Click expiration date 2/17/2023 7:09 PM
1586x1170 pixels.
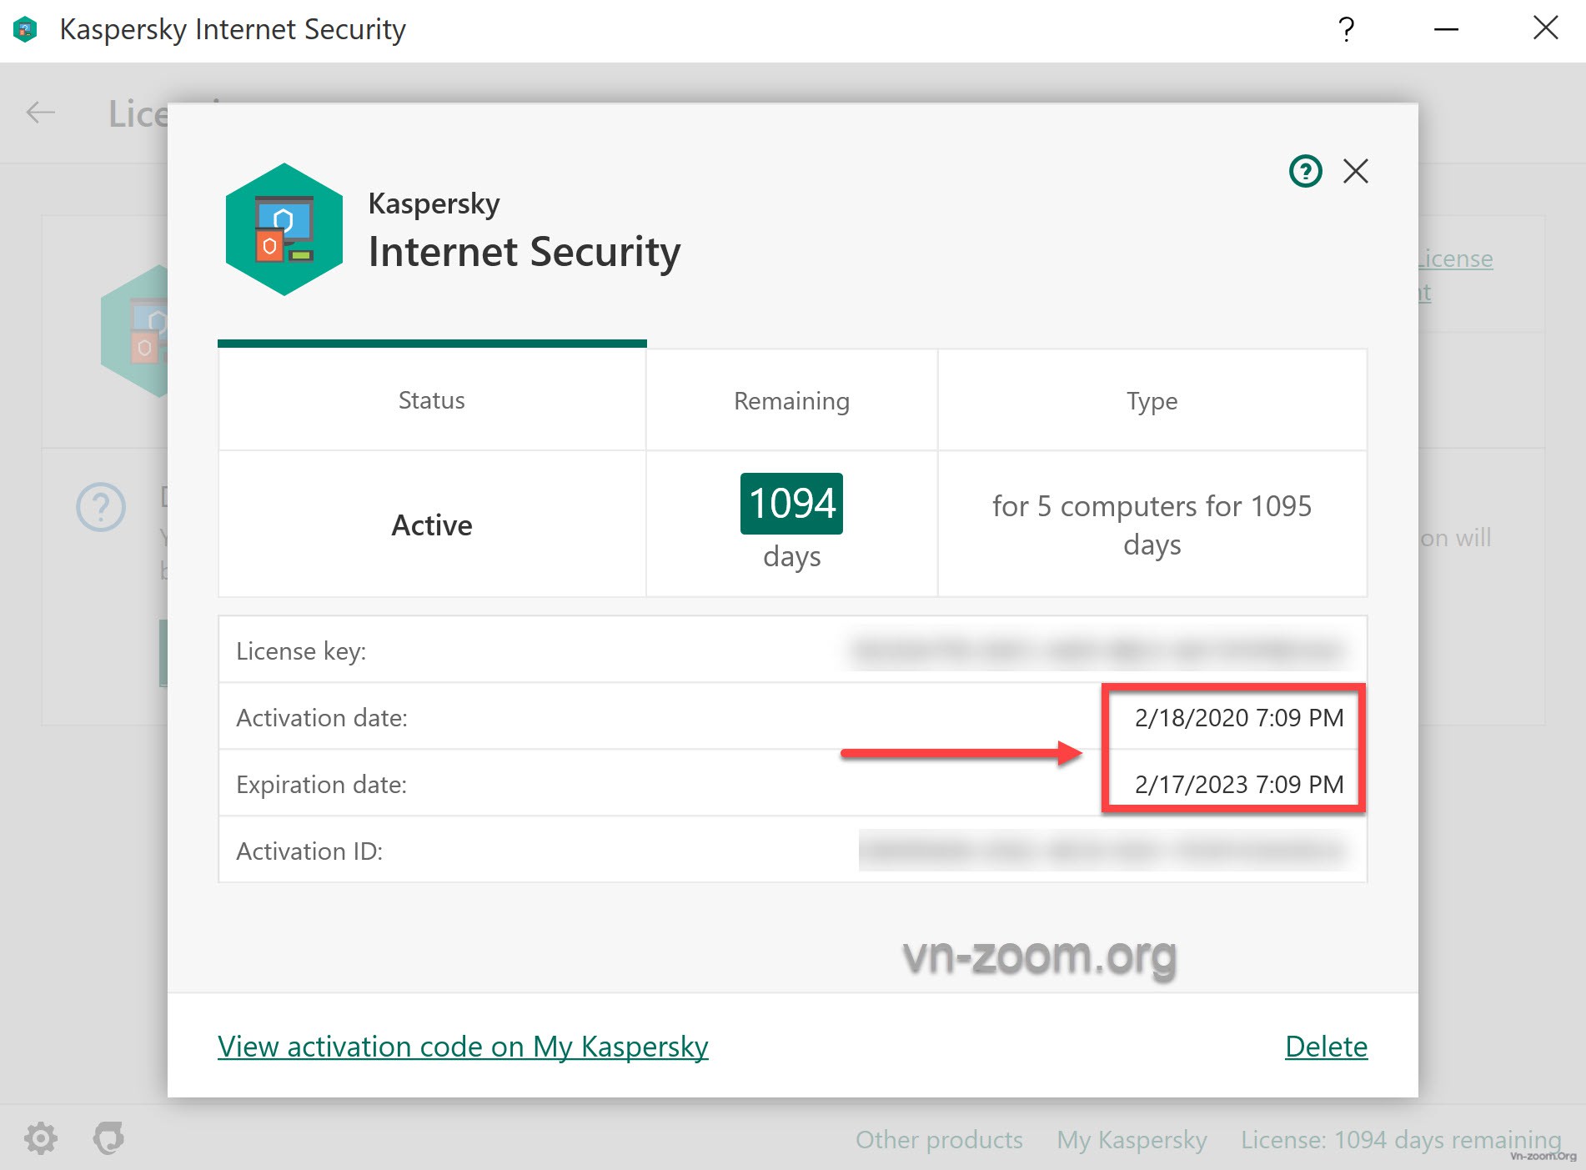tap(1239, 785)
